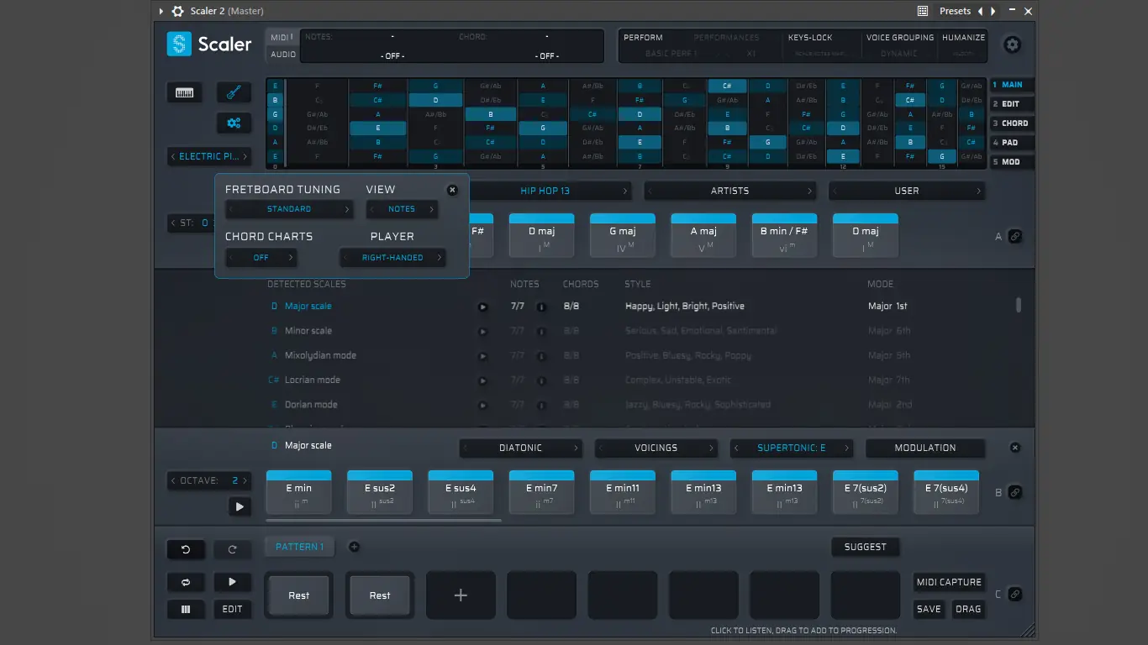1148x645 pixels.
Task: Open the Presets menu in the title bar
Action: [x=955, y=10]
